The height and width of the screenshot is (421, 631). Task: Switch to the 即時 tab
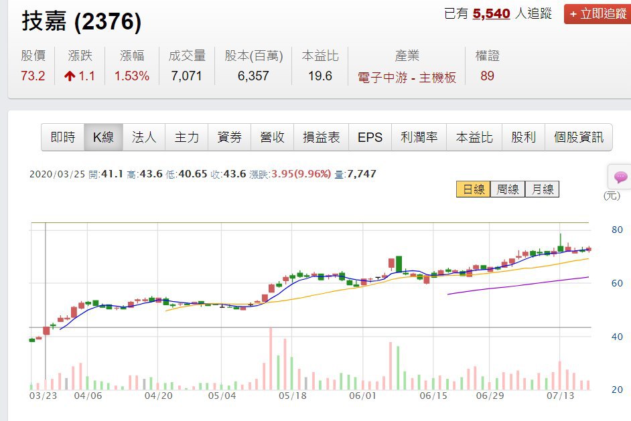[x=63, y=137]
